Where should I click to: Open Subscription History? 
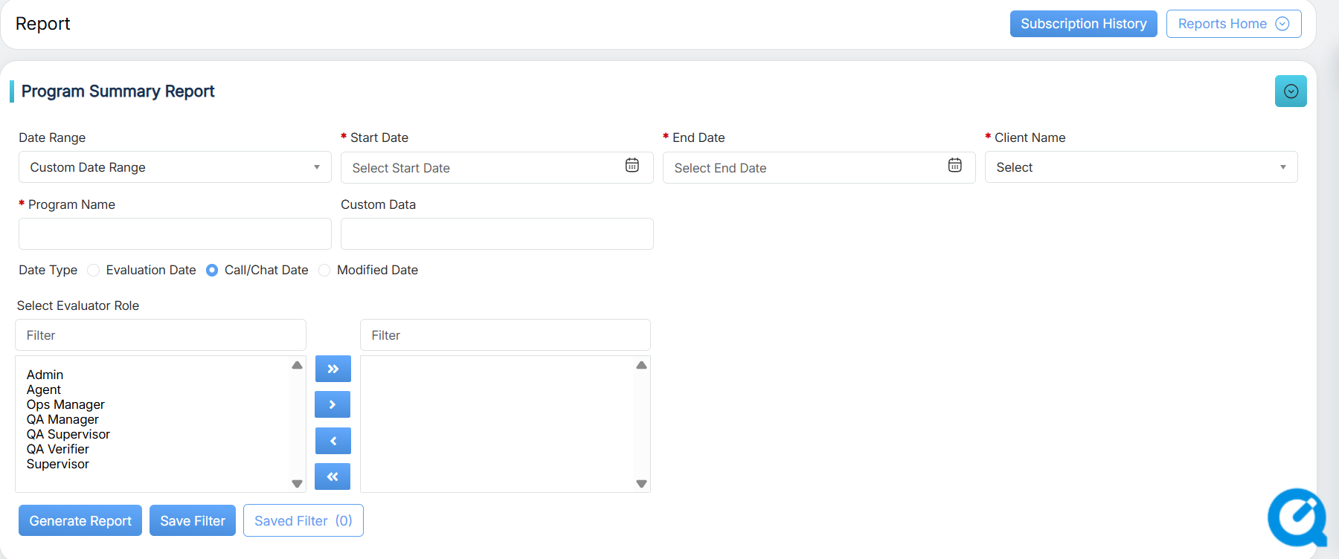pos(1083,24)
